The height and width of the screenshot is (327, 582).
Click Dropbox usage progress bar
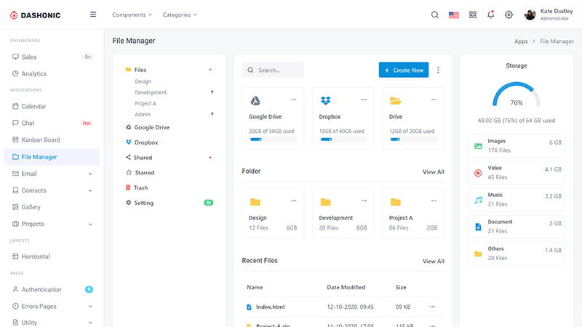pos(343,140)
